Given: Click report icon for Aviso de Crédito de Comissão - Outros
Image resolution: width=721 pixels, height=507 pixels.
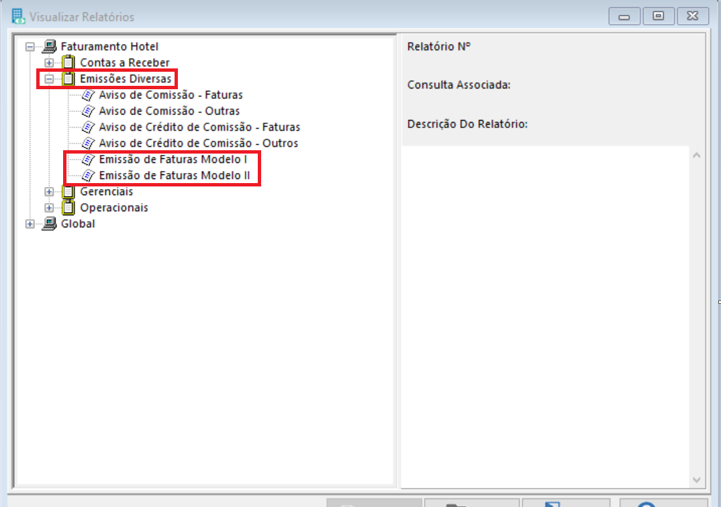Looking at the screenshot, I should tap(88, 144).
